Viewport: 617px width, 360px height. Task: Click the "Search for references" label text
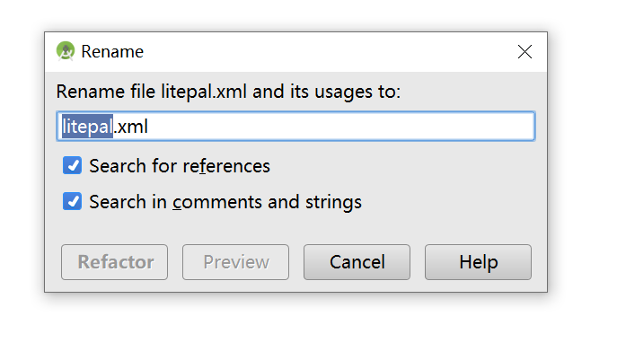tap(180, 166)
